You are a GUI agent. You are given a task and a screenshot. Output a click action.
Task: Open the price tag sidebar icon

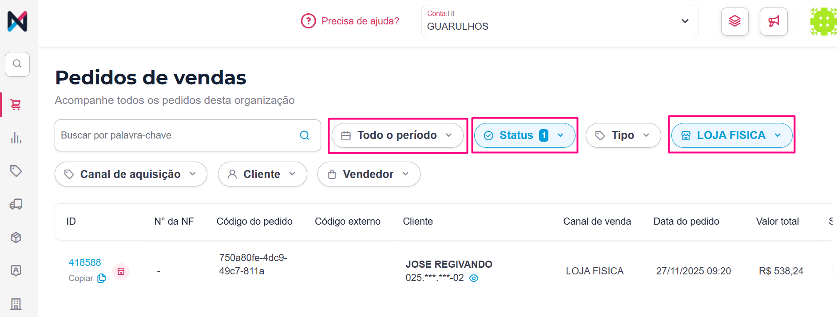click(x=16, y=171)
